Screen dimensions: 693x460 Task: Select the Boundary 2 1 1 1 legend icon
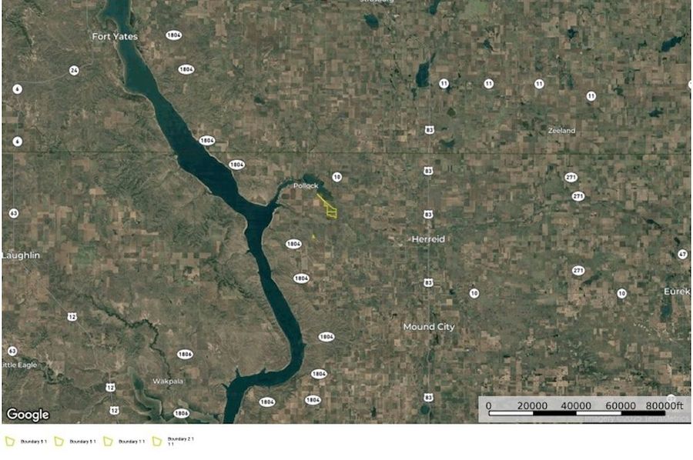pos(157,442)
